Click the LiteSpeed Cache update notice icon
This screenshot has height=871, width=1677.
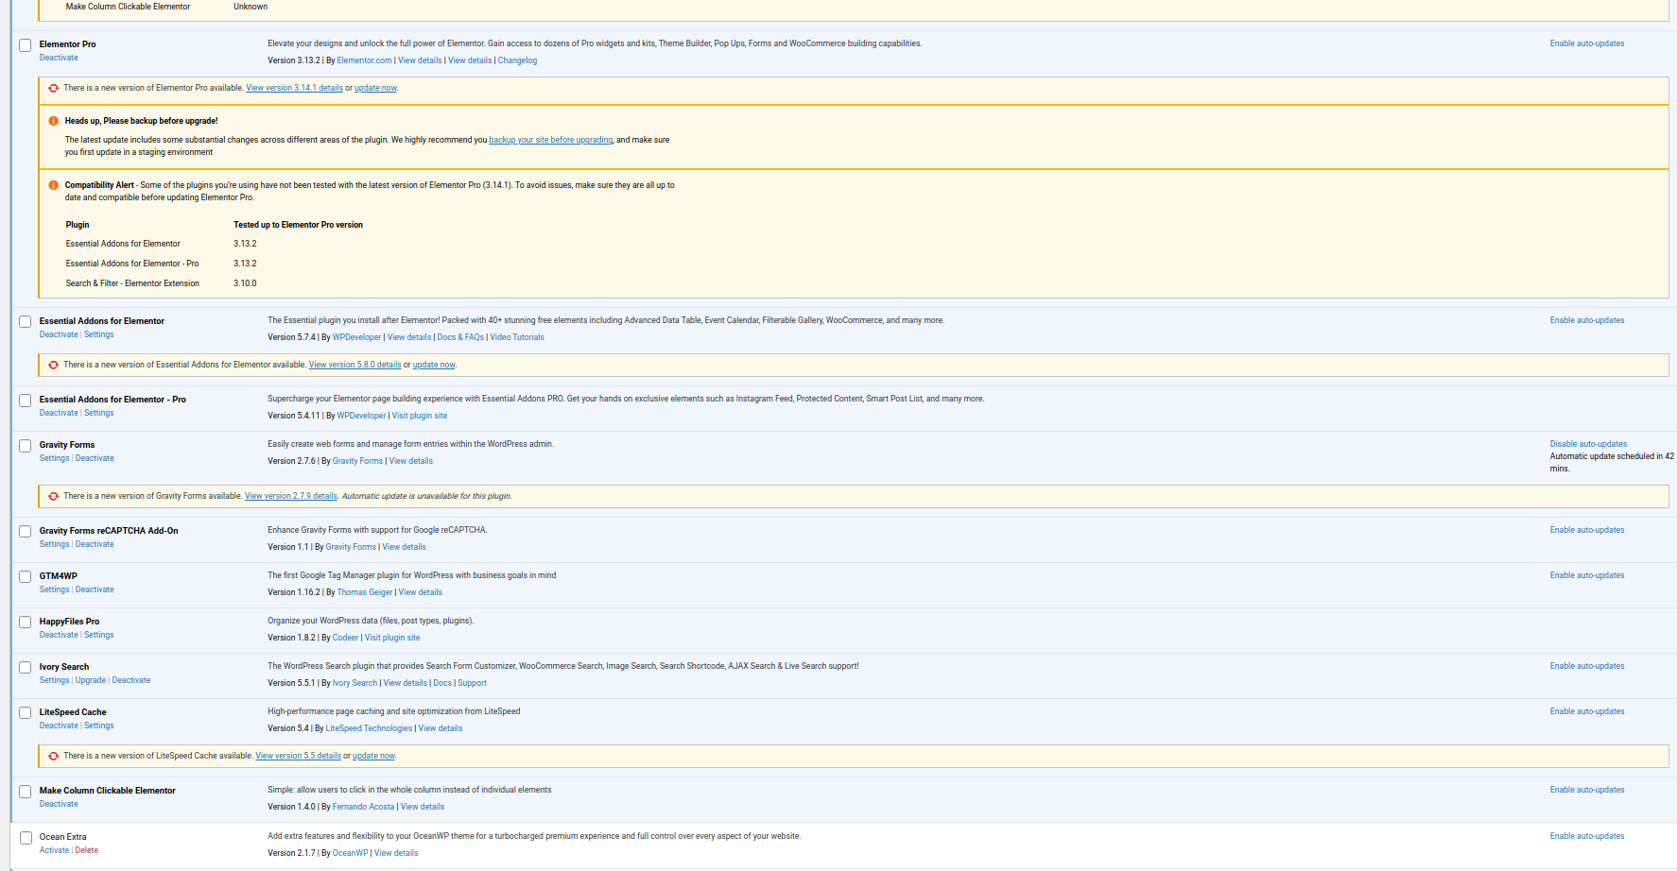coord(54,756)
